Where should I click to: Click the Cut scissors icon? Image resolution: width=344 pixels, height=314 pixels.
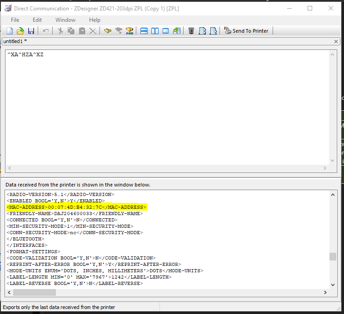coord(60,31)
